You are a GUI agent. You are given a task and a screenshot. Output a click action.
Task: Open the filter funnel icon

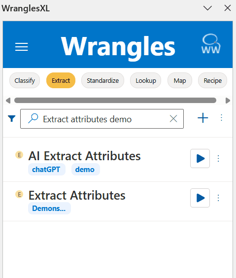pyautogui.click(x=12, y=118)
